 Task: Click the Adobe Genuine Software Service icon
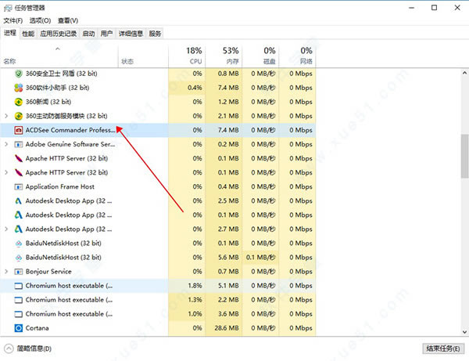point(19,144)
